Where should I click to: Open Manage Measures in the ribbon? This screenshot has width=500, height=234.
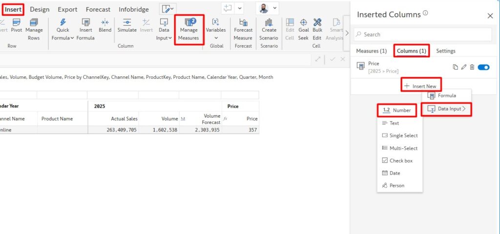pos(188,30)
